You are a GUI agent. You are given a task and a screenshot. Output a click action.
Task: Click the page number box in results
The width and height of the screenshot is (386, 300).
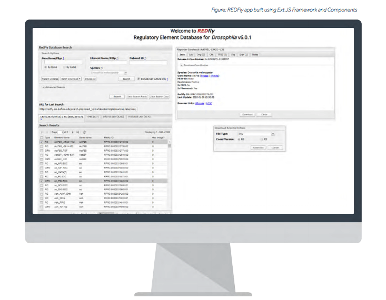click(61, 132)
